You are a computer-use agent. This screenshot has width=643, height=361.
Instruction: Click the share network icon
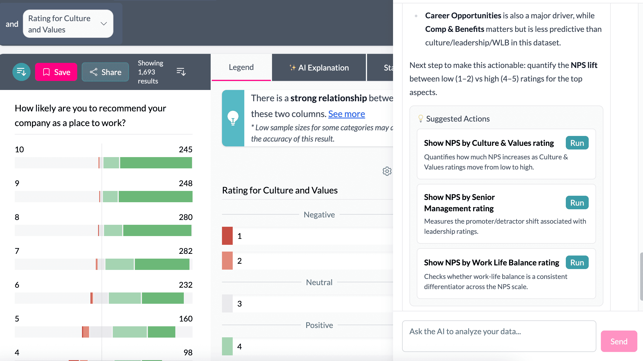coord(94,72)
